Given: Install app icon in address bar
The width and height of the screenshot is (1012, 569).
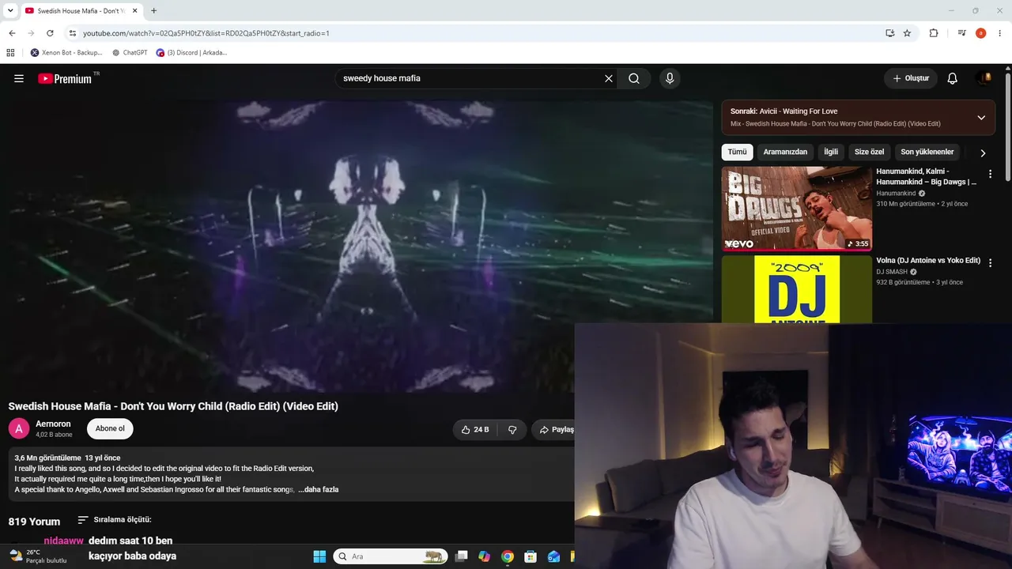Looking at the screenshot, I should point(890,33).
